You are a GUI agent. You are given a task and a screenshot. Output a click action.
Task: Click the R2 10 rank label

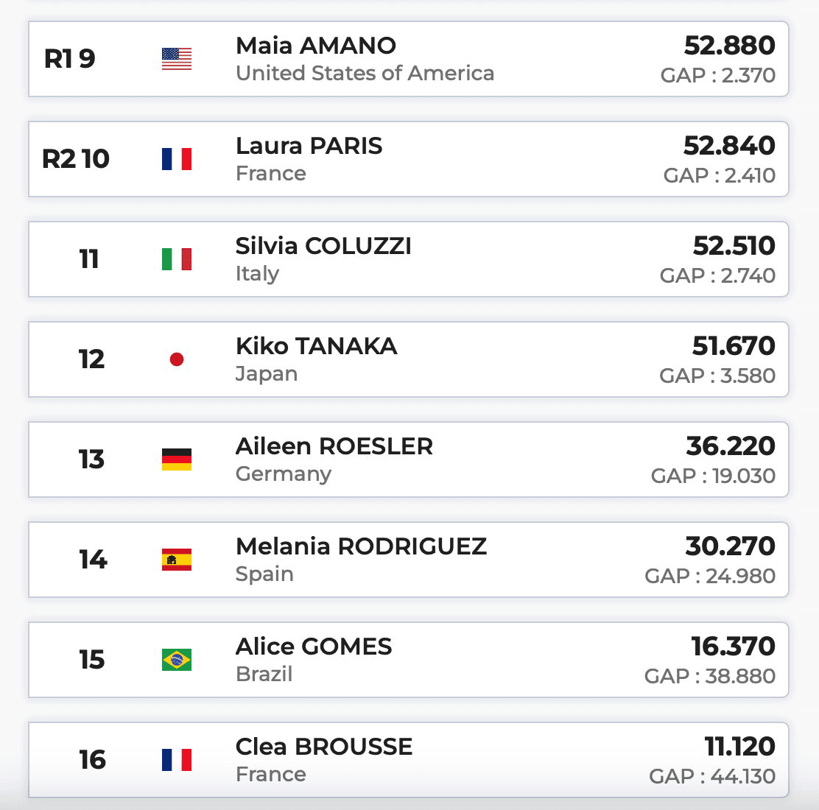point(76,159)
